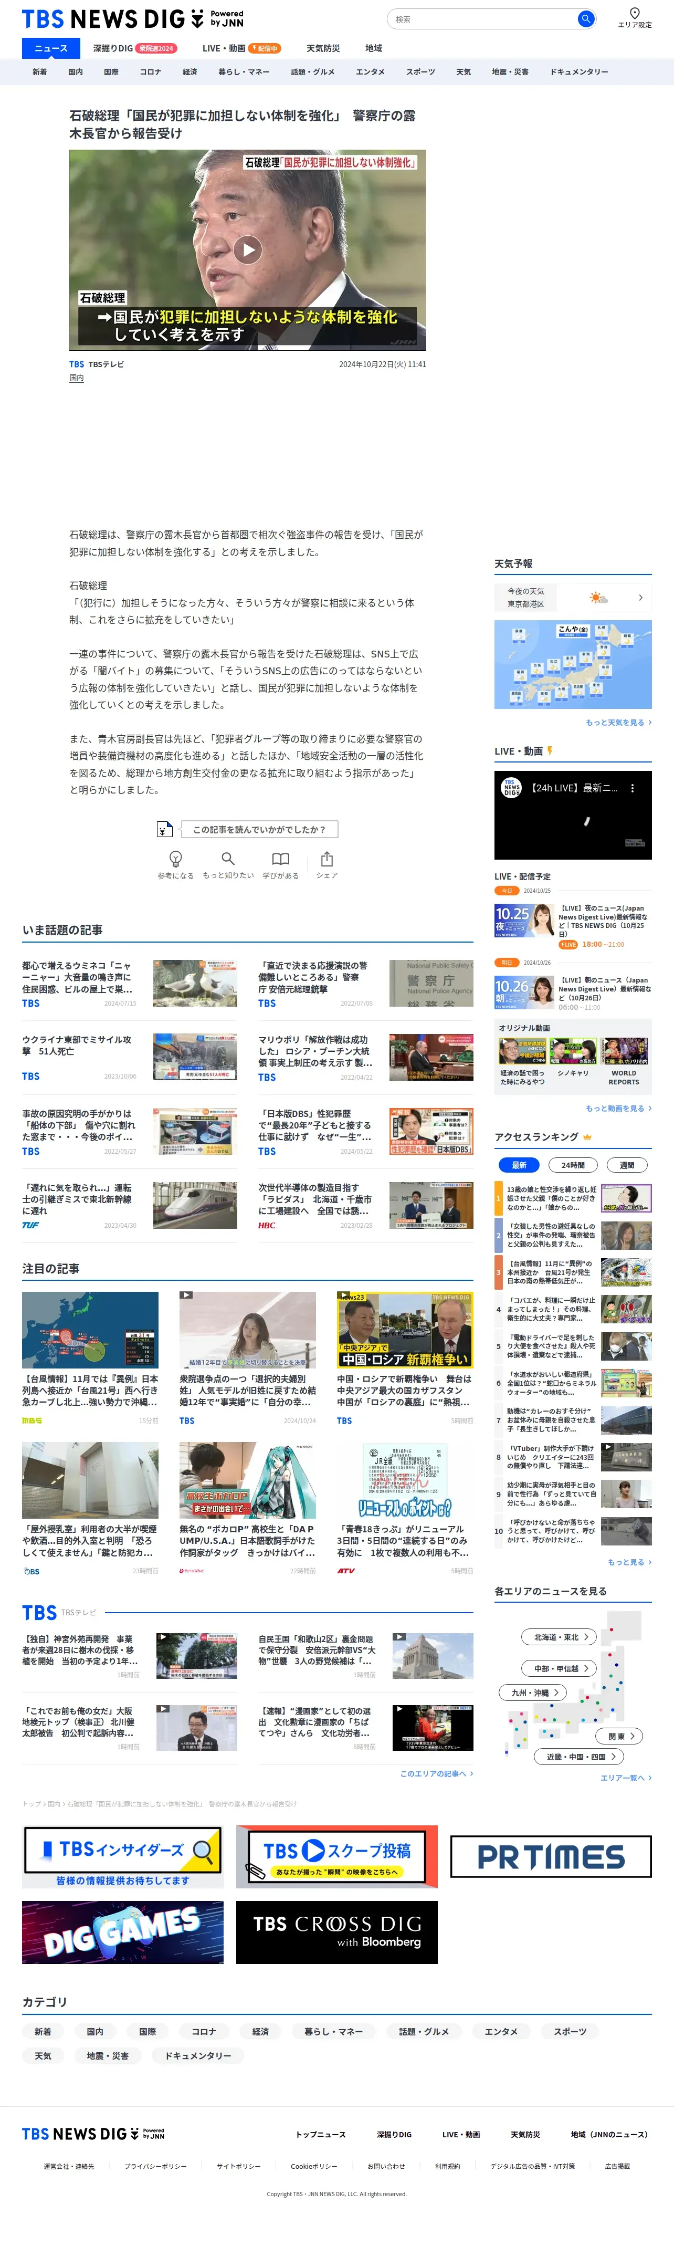Open the スポーツ category in the nav bar
The image size is (674, 2267).
pos(420,72)
